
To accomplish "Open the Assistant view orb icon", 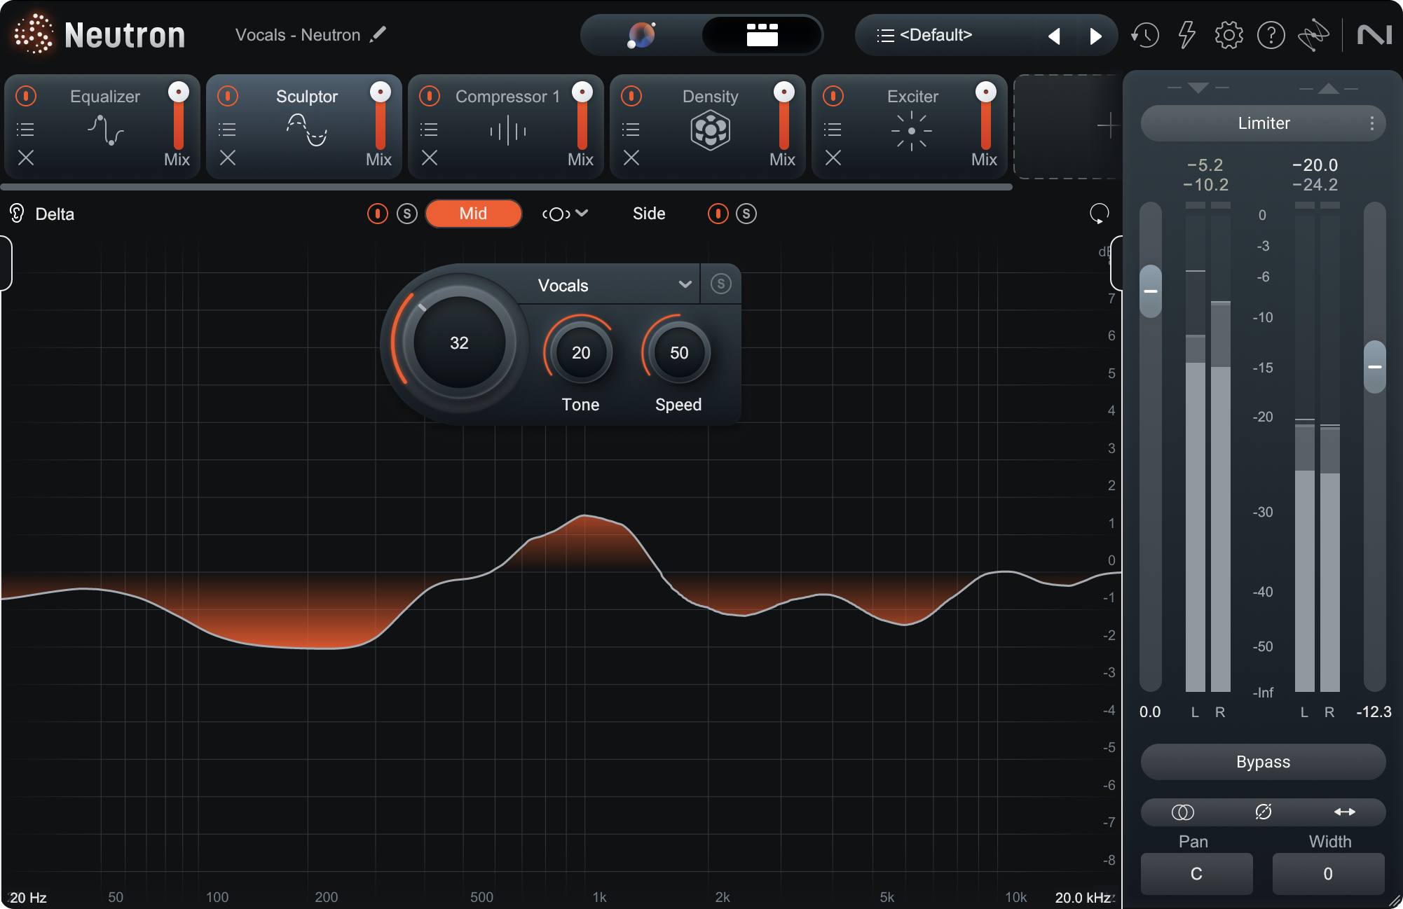I will point(641,35).
